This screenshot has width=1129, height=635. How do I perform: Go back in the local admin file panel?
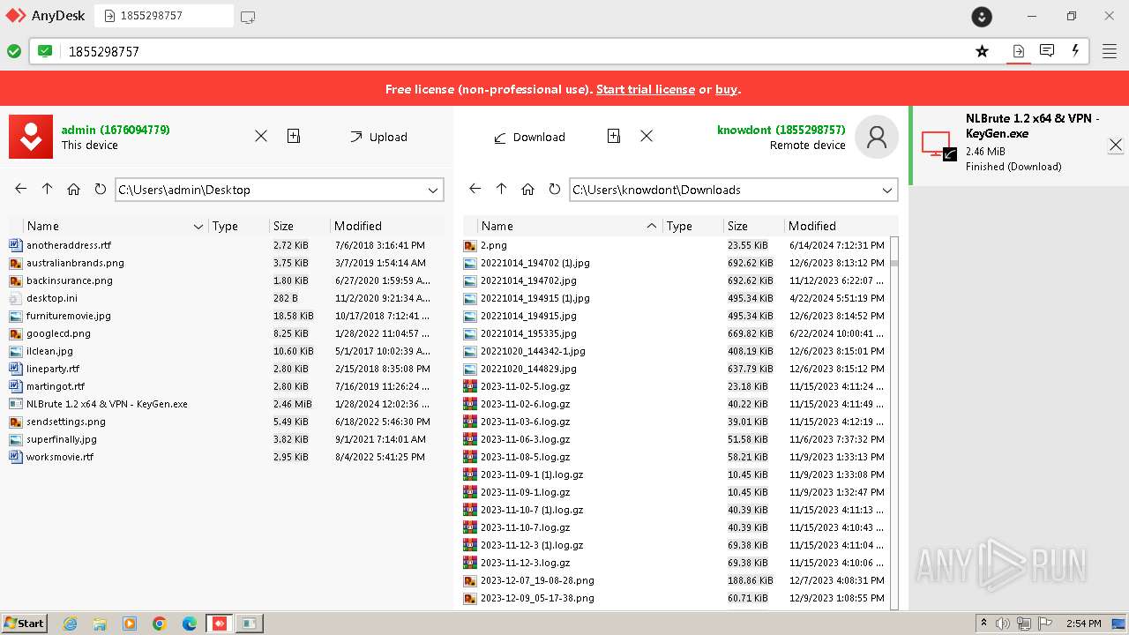coord(21,189)
